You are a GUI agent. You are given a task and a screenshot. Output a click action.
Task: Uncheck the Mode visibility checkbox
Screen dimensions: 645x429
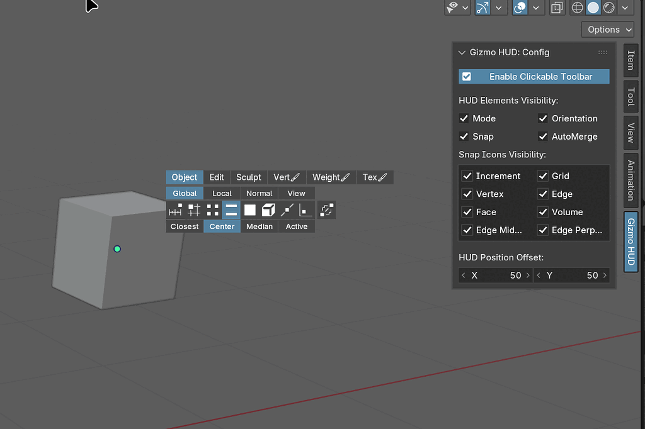pyautogui.click(x=464, y=118)
